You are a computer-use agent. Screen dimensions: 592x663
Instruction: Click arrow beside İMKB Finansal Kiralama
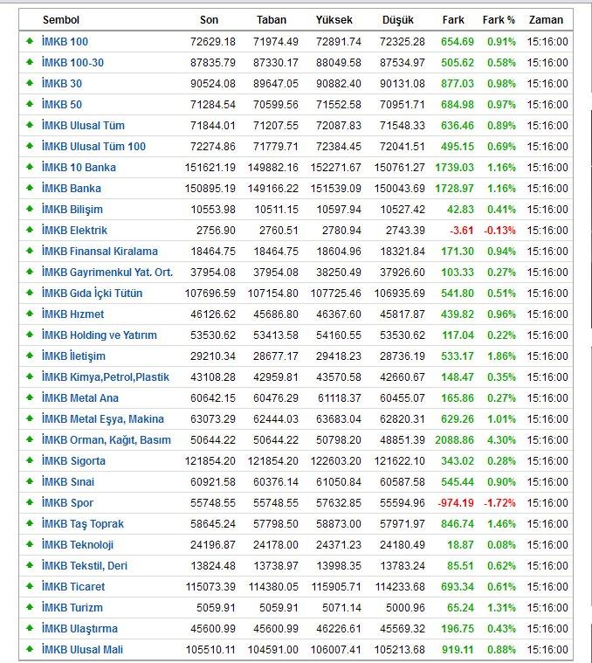click(30, 251)
